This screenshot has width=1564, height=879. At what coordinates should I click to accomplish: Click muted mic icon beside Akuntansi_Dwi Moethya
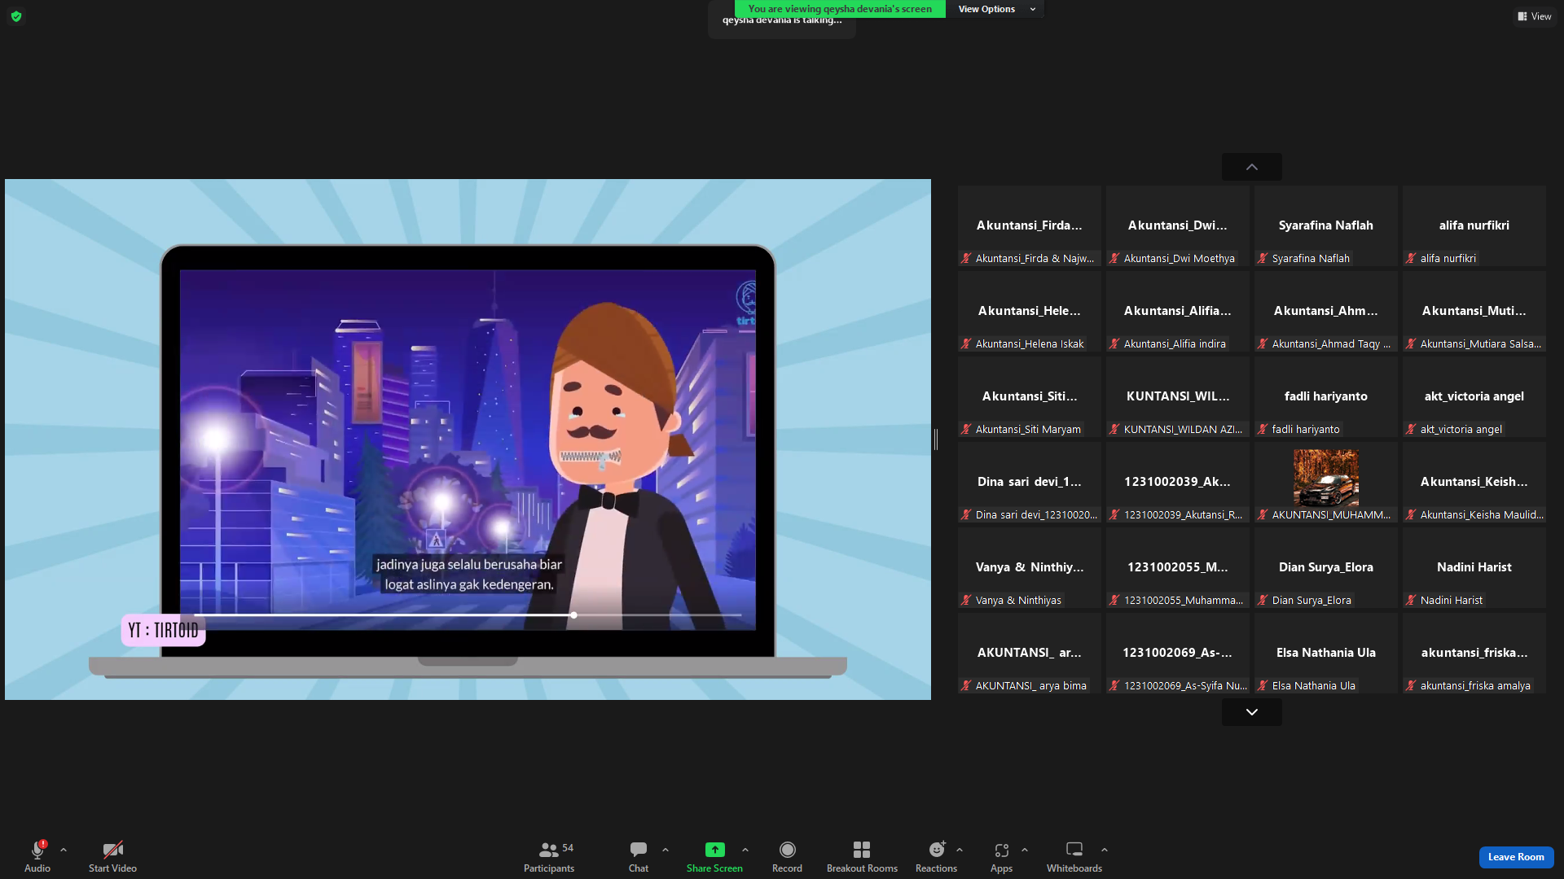(x=1114, y=258)
